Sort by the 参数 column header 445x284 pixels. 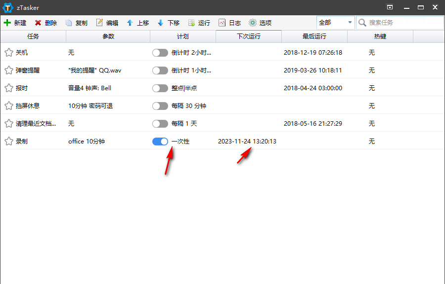(108, 36)
